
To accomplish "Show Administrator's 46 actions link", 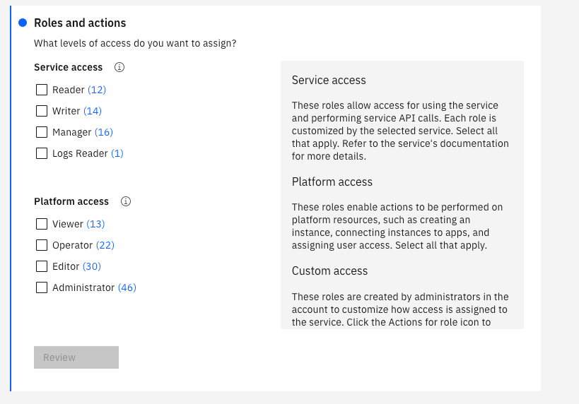I will coord(127,287).
